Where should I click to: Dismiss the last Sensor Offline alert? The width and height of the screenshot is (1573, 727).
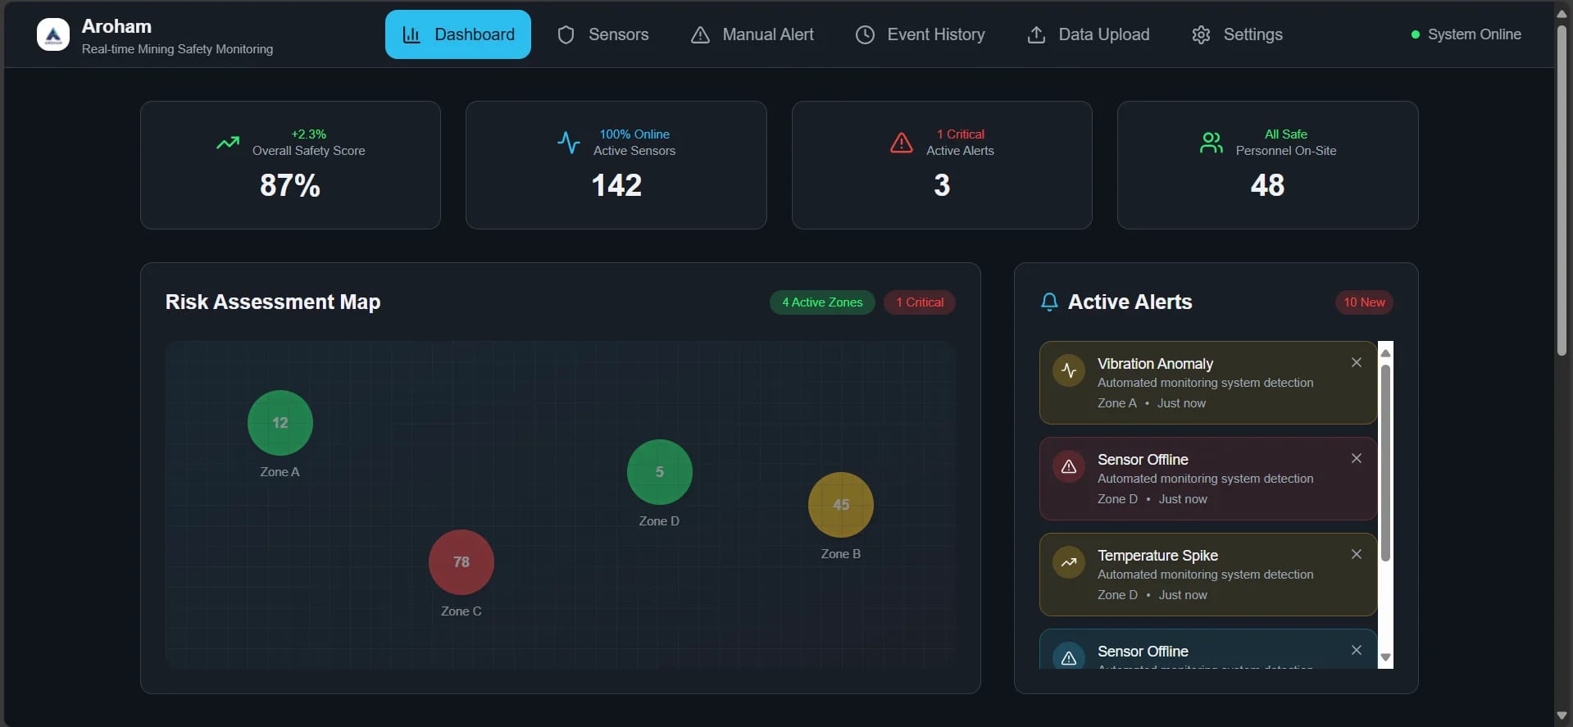pyautogui.click(x=1357, y=650)
